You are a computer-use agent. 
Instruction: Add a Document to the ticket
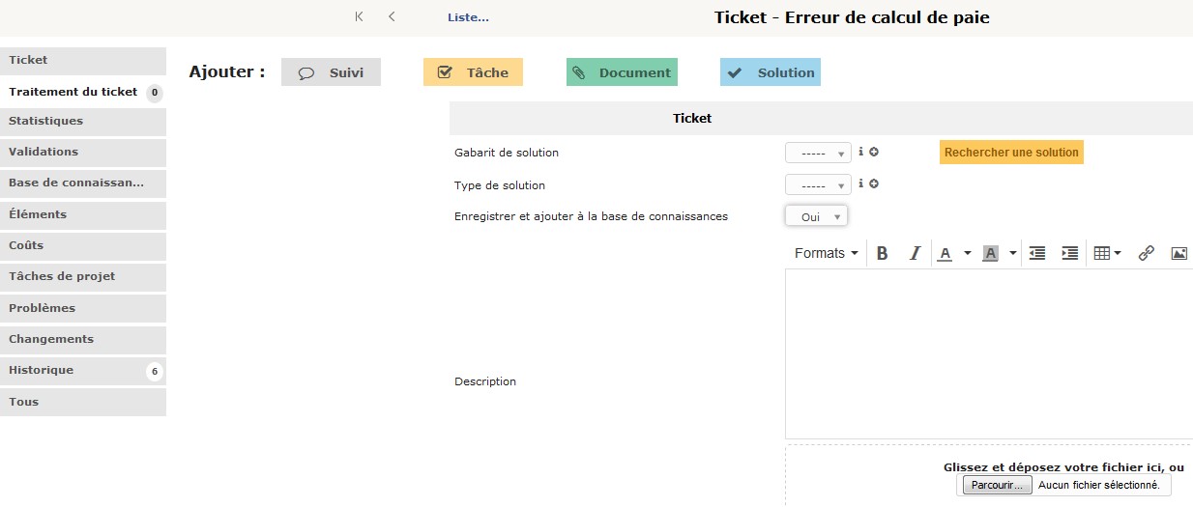(x=622, y=72)
